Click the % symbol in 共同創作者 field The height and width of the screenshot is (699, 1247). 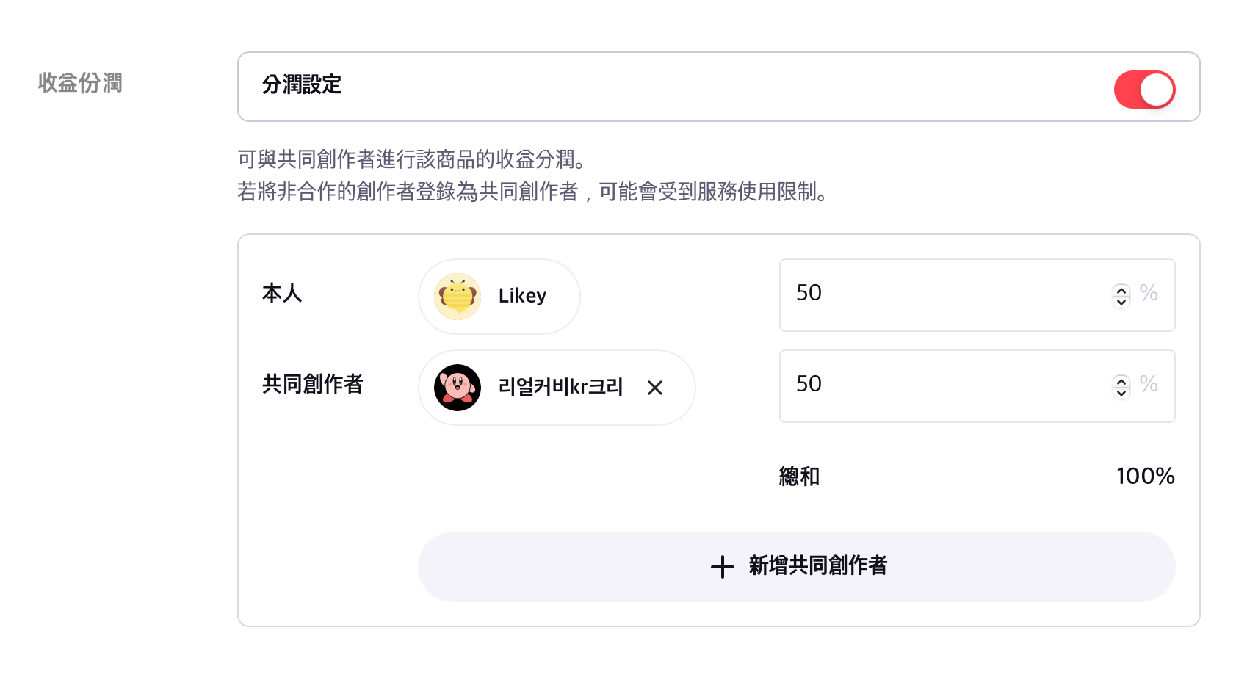pyautogui.click(x=1149, y=385)
